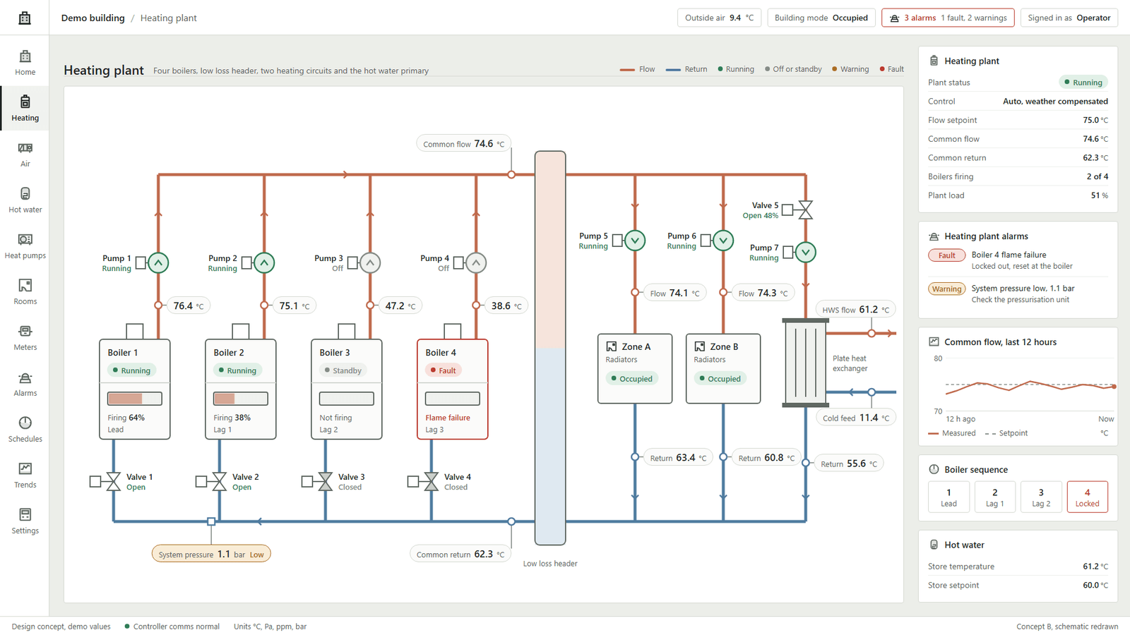Select the Pump 4 symbol
This screenshot has width=1130, height=635.
coord(476,262)
